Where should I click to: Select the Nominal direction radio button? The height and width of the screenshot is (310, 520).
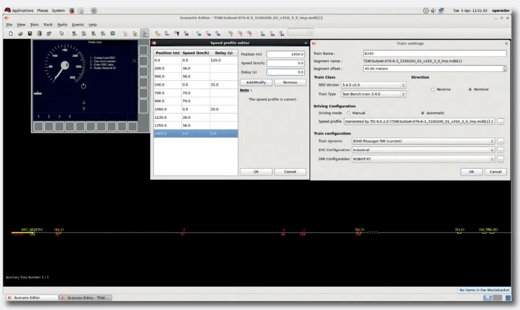[x=470, y=89]
